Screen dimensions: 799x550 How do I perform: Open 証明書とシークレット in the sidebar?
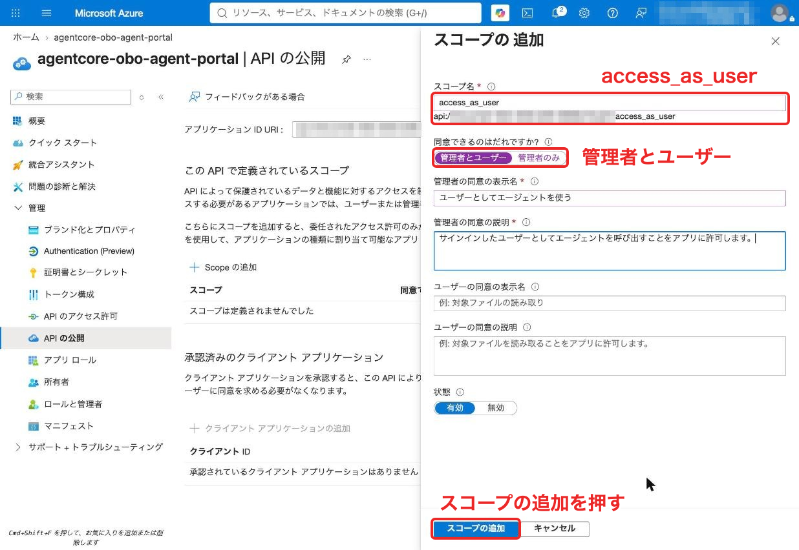[x=85, y=272]
